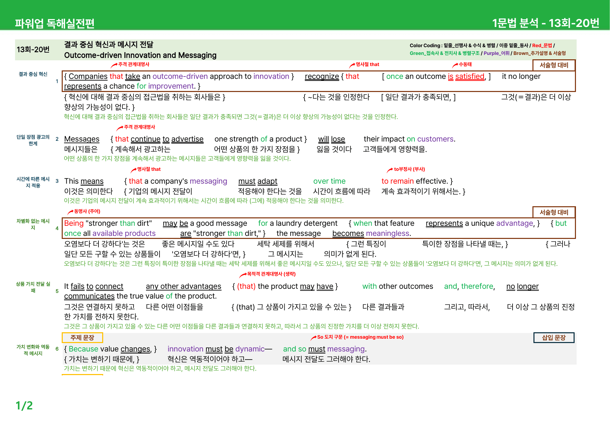
Task: Click the underlined phrase 'must adapt'
Action: [258, 181]
